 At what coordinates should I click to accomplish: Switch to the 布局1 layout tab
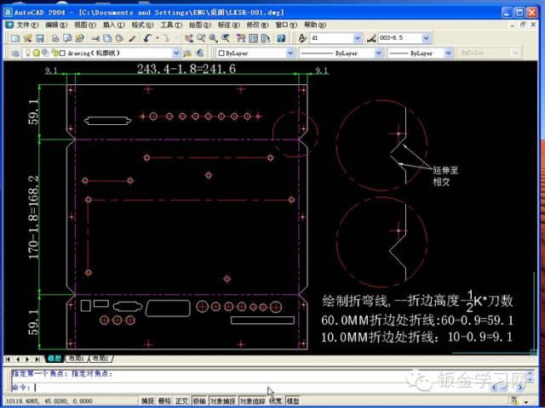75,359
